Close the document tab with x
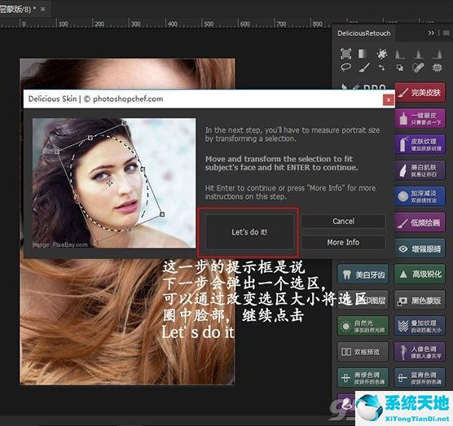 42,9
